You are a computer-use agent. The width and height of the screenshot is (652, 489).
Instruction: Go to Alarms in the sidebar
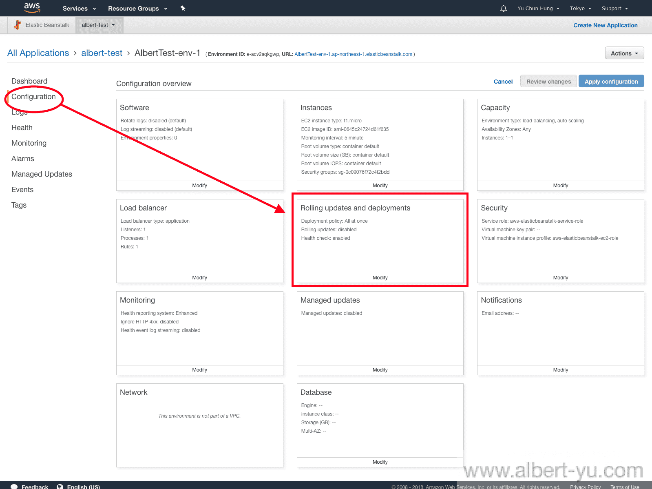coord(23,159)
